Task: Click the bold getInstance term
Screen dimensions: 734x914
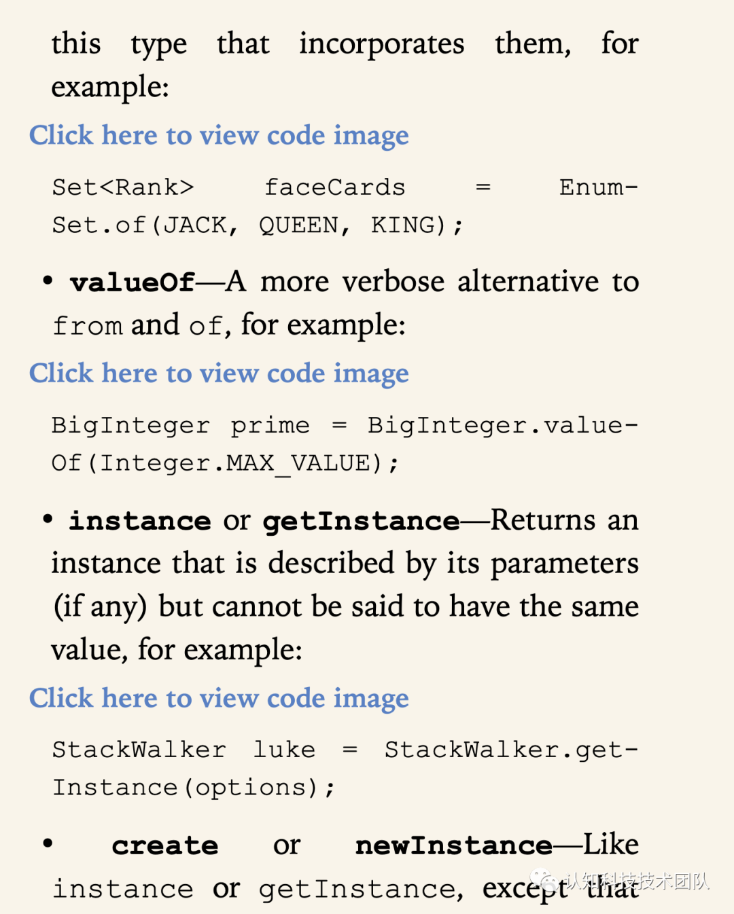Action: click(x=362, y=522)
